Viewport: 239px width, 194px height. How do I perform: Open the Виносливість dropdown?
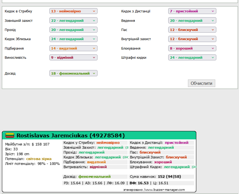73,57
